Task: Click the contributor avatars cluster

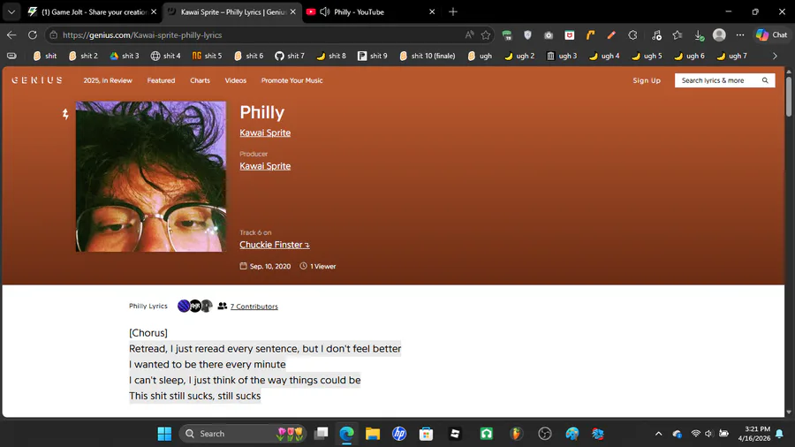Action: click(x=194, y=307)
